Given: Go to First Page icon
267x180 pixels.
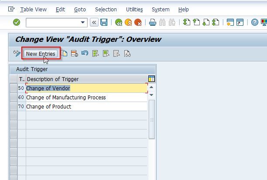Looking at the screenshot, I should tap(187, 22).
